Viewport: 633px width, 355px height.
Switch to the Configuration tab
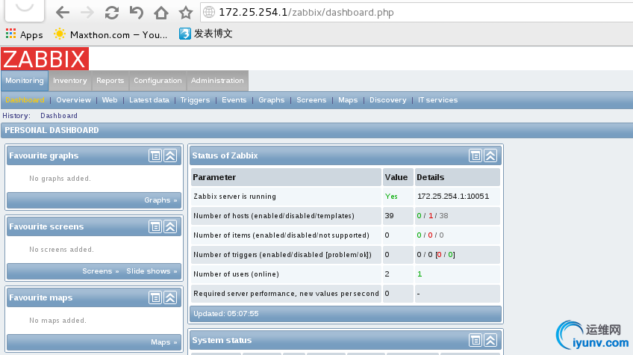158,81
